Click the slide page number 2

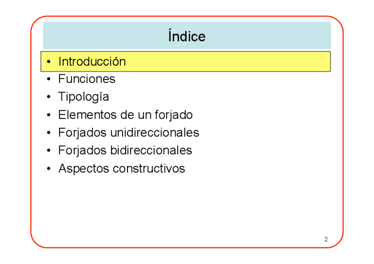325,240
